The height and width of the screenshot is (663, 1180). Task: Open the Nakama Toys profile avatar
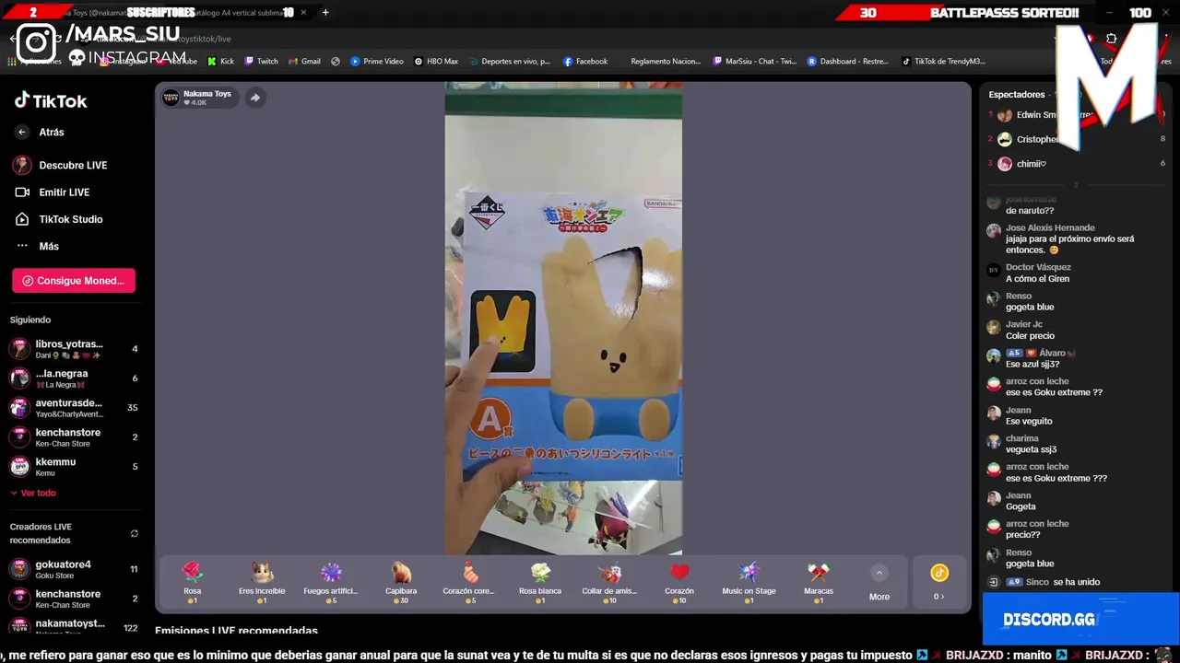click(171, 98)
